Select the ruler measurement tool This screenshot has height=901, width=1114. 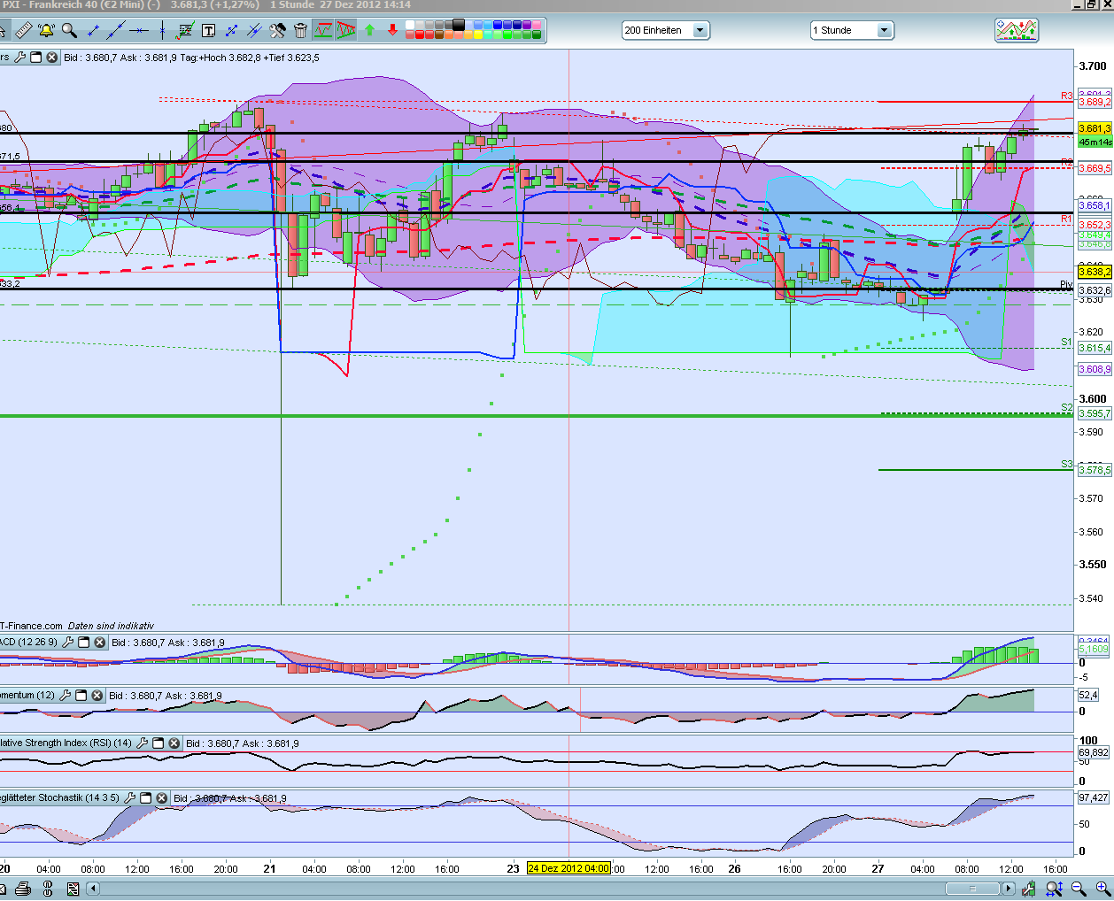pyautogui.click(x=24, y=30)
